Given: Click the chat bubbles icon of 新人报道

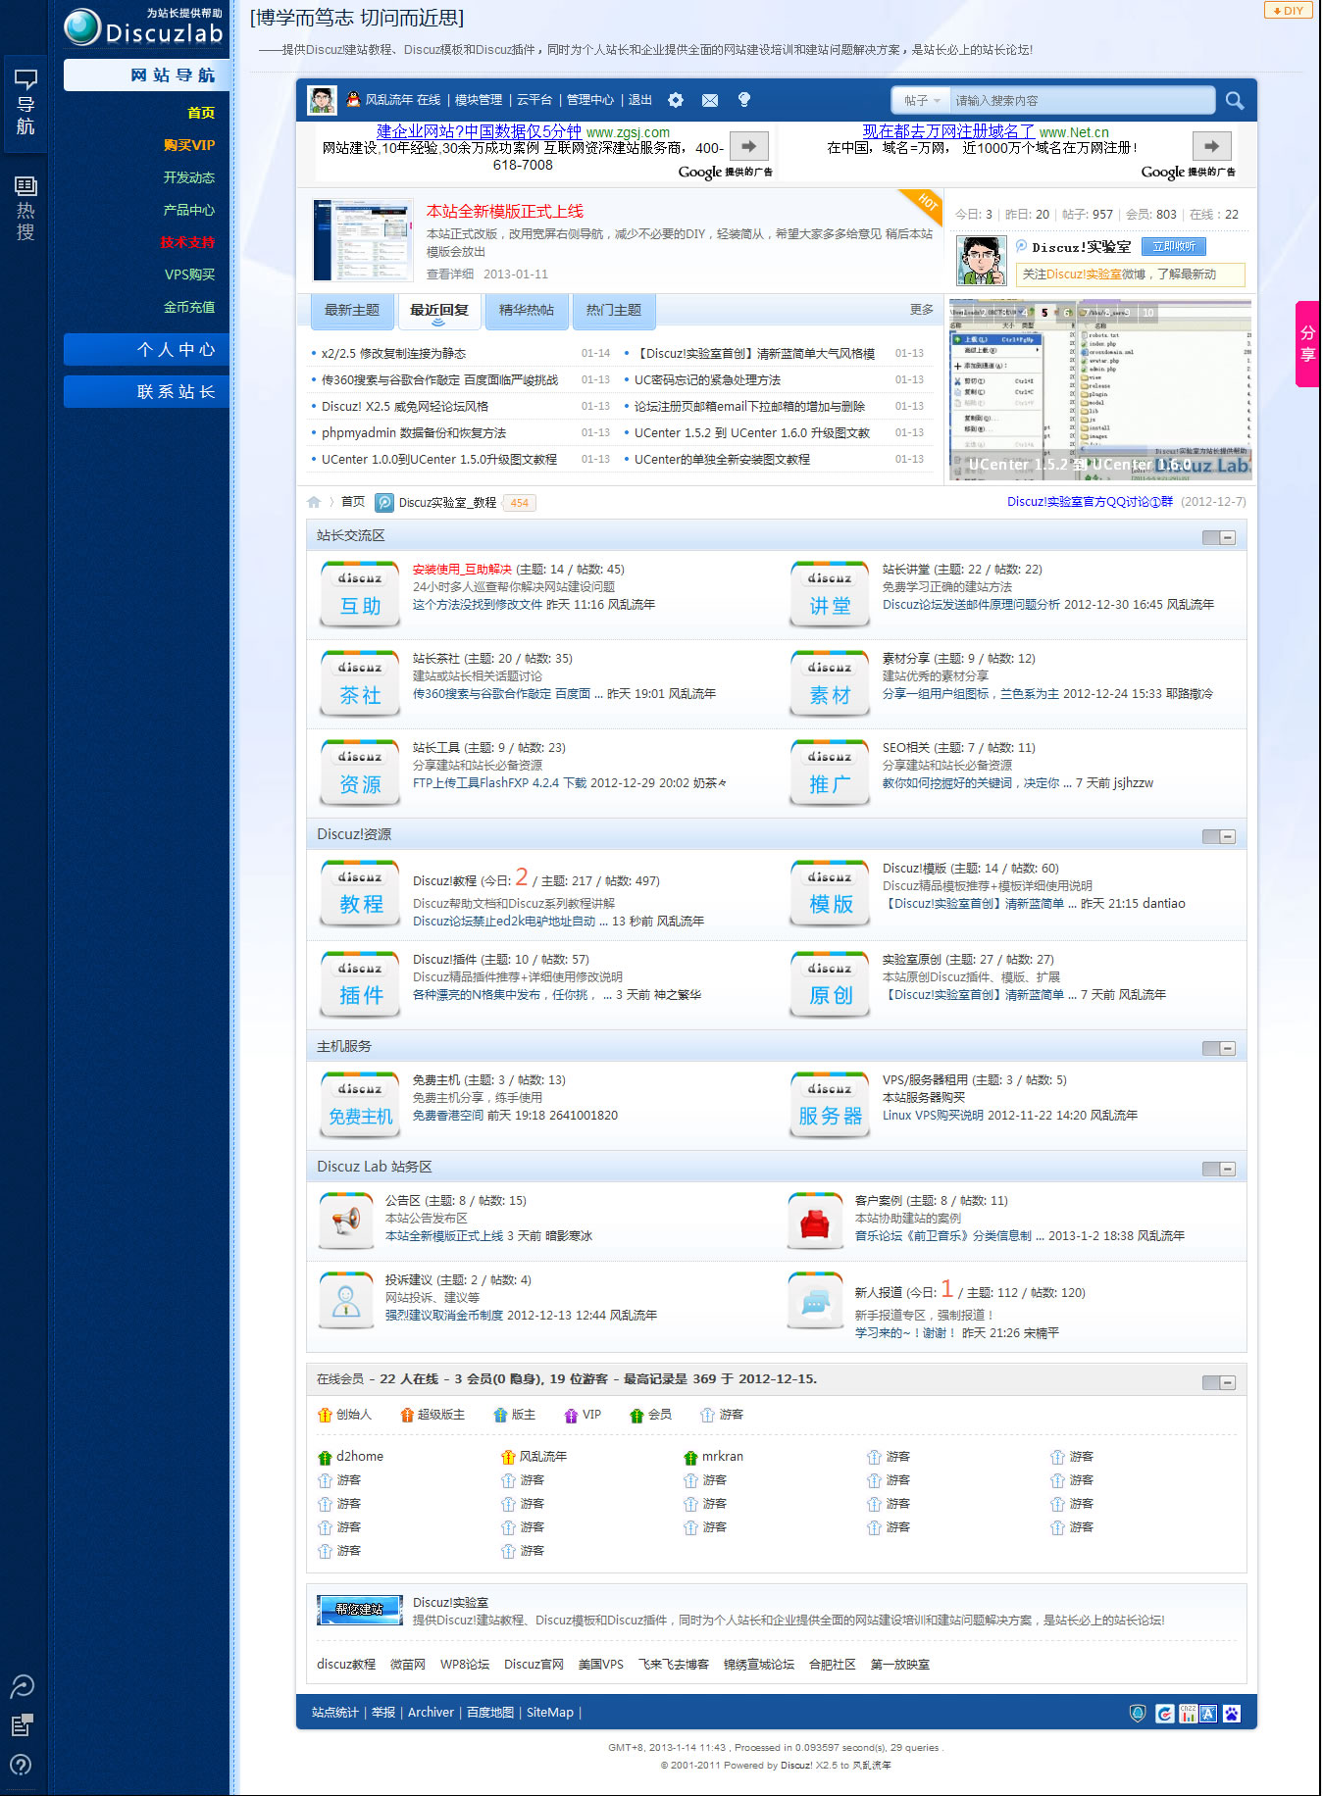Looking at the screenshot, I should tap(815, 1301).
